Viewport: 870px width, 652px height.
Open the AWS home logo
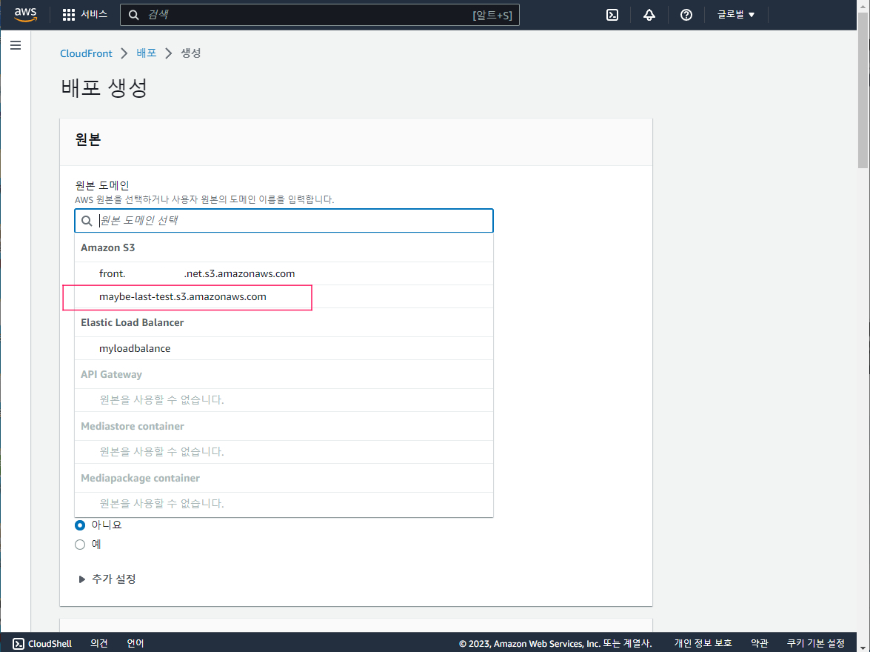(x=25, y=15)
